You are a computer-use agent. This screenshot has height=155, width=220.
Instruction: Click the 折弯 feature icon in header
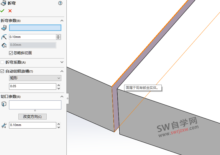click(x=3, y=3)
